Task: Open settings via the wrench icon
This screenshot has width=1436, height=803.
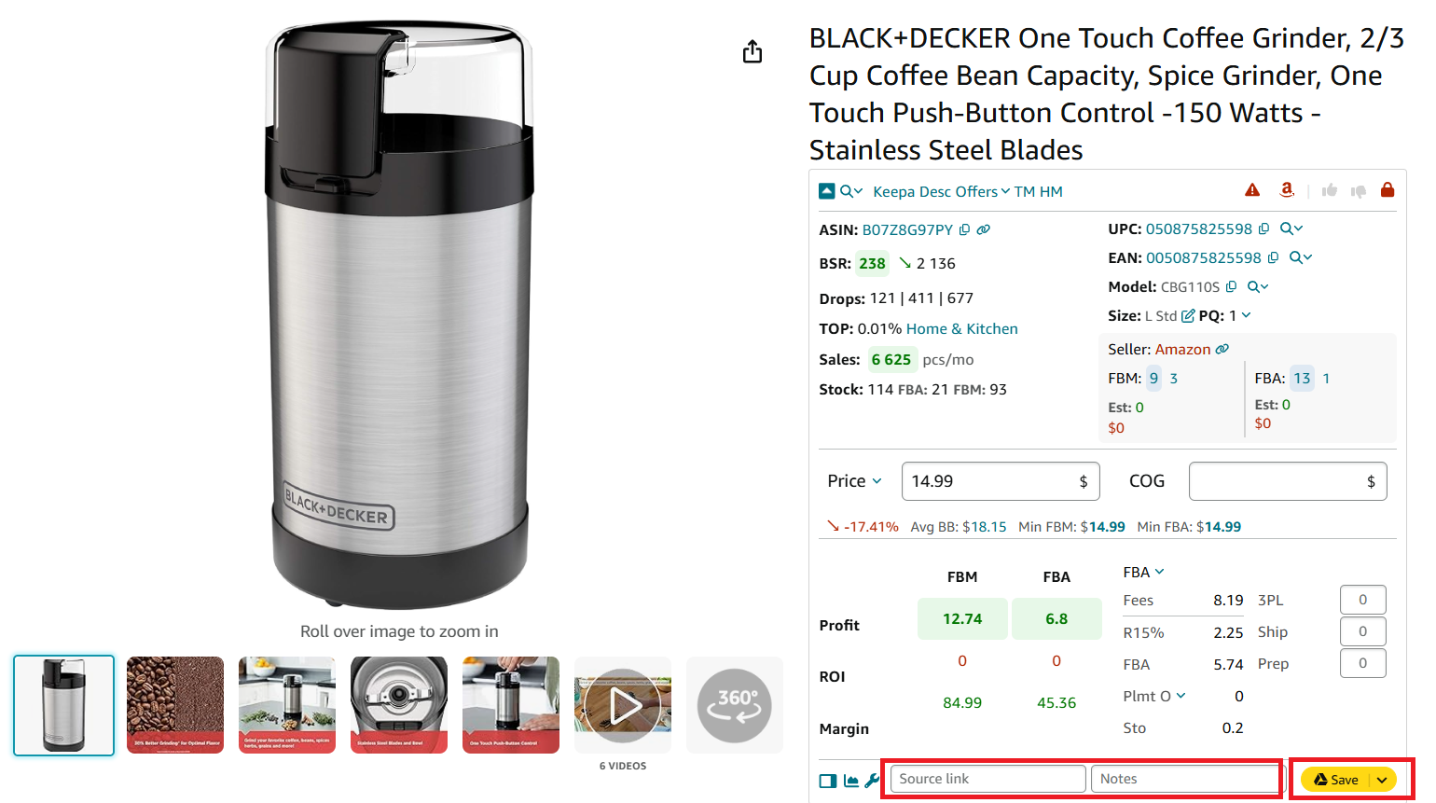Action: pyautogui.click(x=872, y=781)
